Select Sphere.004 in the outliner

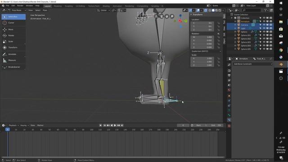click(246, 45)
